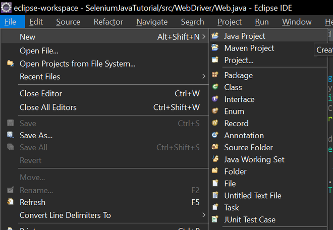
Task: Choose the Interface icon
Action: tap(215, 99)
